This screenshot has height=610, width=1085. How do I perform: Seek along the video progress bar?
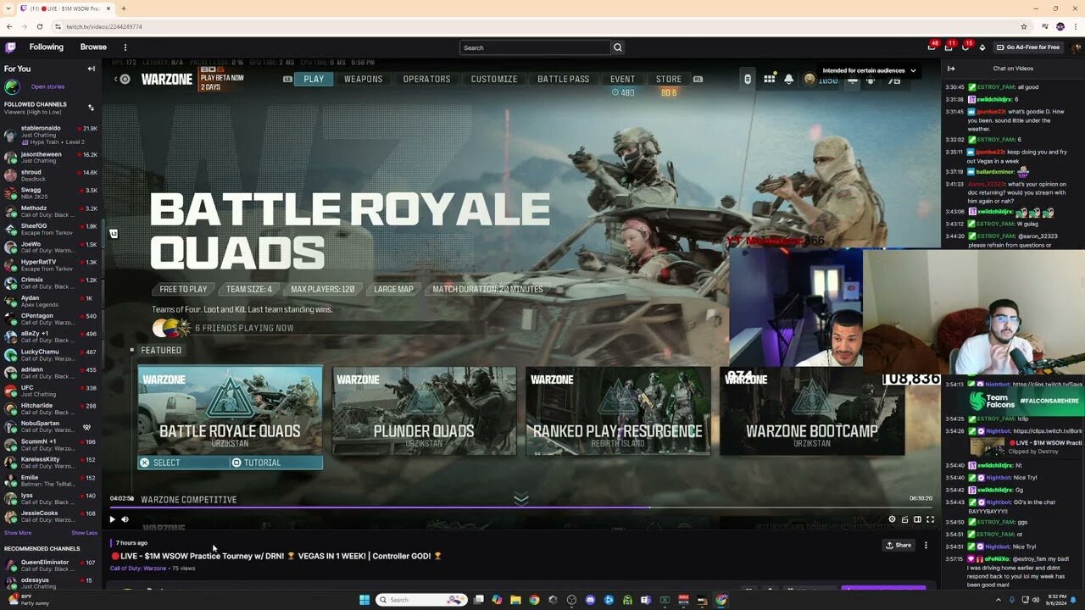521,507
